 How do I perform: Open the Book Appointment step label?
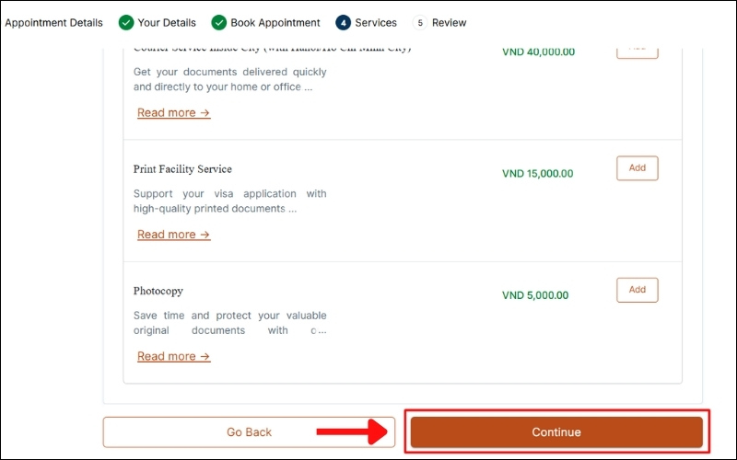(275, 22)
